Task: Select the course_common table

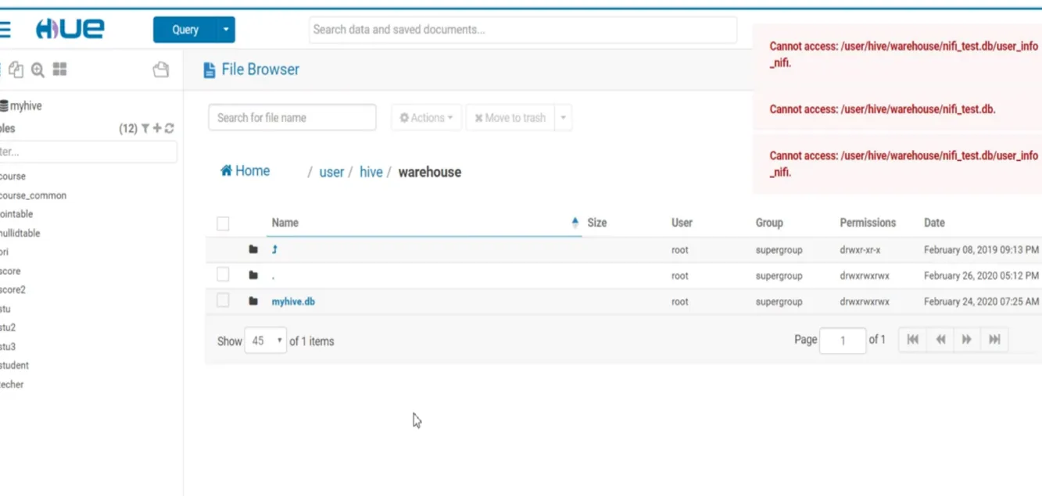Action: tap(33, 195)
